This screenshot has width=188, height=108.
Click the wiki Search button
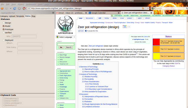(69, 47)
